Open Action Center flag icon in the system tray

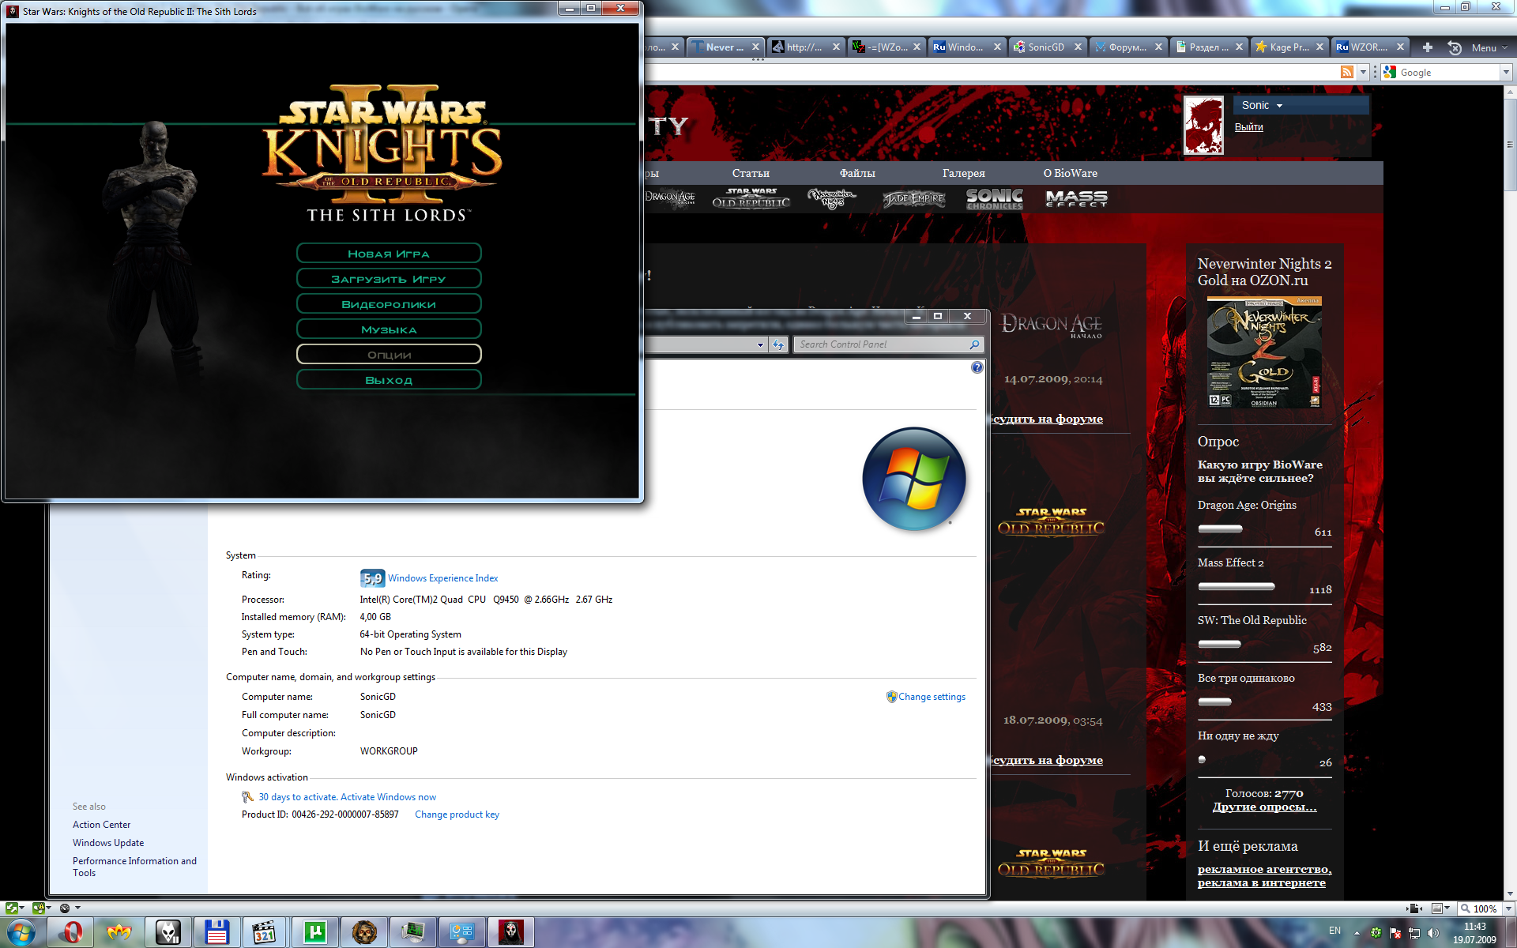[x=1395, y=933]
